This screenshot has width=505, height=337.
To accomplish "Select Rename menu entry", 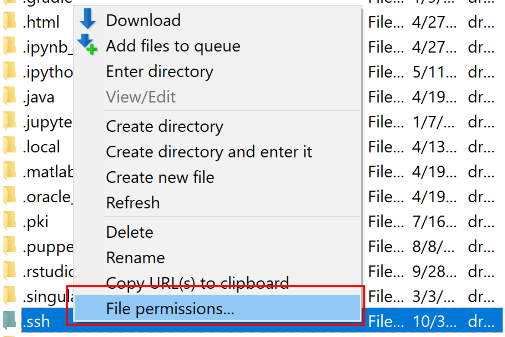I will tap(135, 258).
